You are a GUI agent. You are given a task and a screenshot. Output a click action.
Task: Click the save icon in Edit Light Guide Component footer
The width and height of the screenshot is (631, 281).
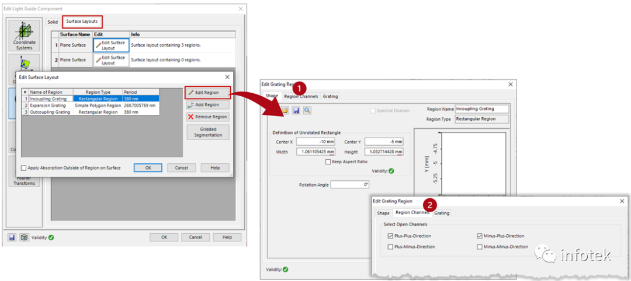12,237
